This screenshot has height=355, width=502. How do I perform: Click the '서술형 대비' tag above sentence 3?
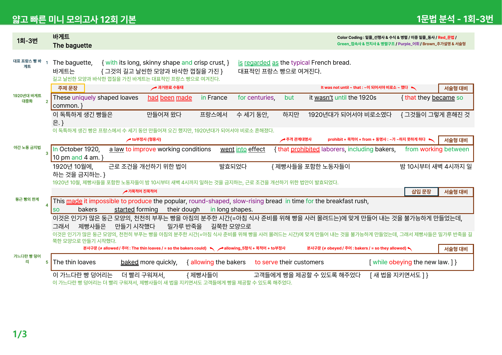(456, 140)
